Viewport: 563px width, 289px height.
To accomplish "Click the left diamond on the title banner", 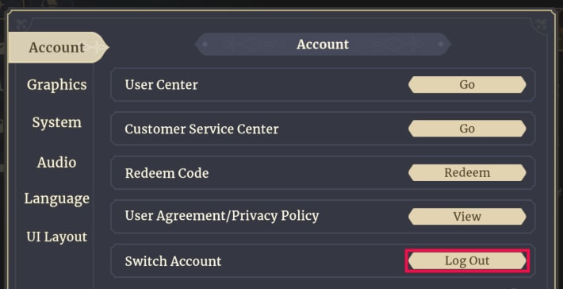I will [x=205, y=44].
